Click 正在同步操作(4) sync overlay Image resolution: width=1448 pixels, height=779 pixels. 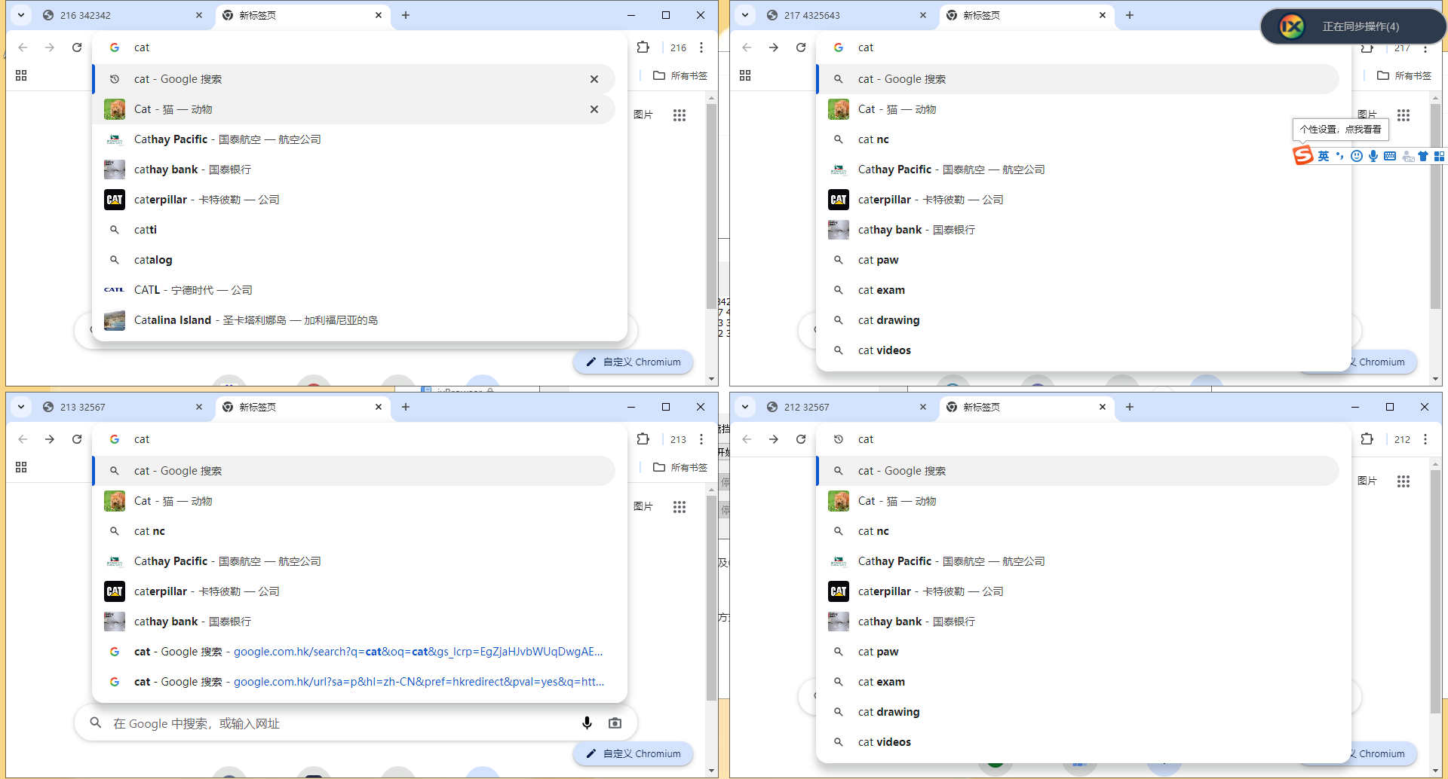point(1353,26)
